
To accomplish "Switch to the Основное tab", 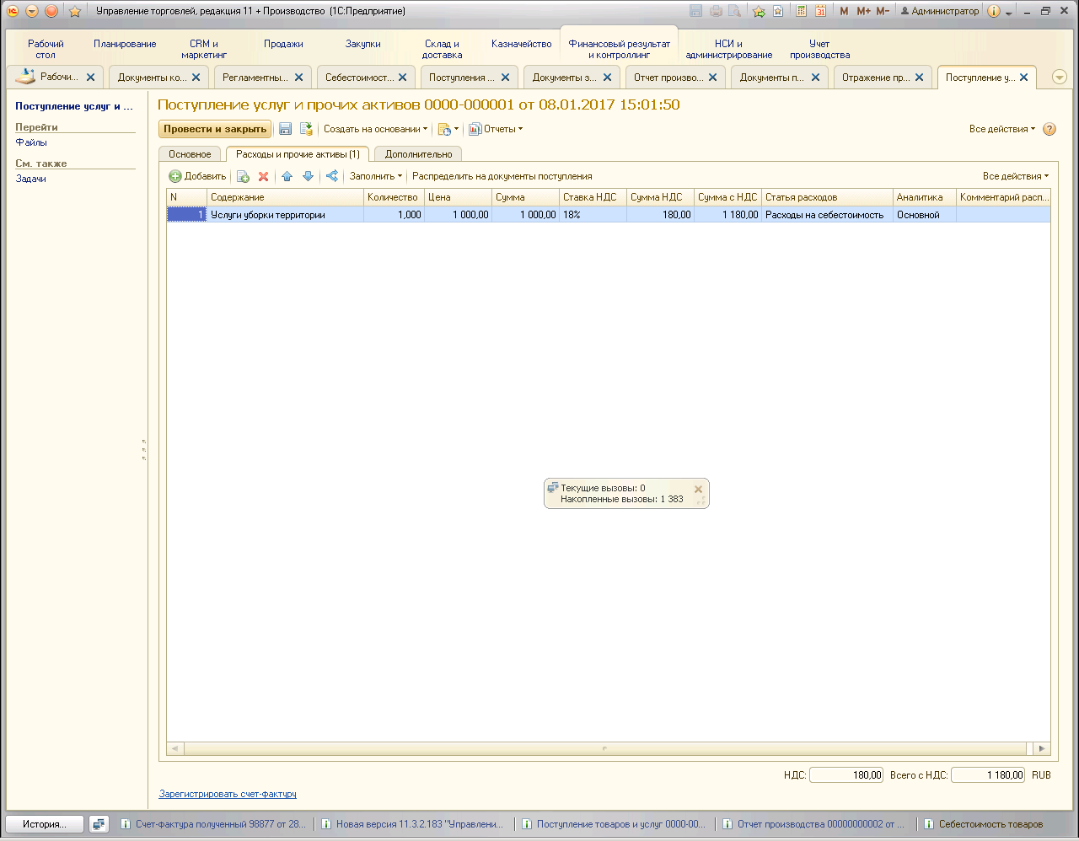I will click(190, 154).
